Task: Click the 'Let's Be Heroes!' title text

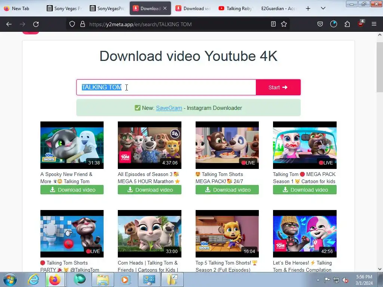Action: [x=291, y=263]
